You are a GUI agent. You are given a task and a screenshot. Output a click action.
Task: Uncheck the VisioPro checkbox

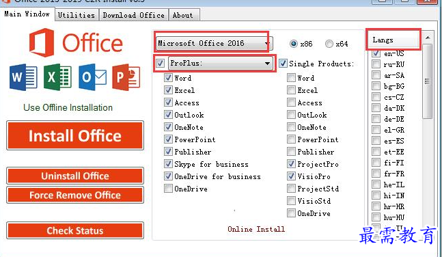pyautogui.click(x=291, y=176)
